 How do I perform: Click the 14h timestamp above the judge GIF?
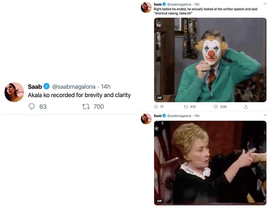(197, 116)
